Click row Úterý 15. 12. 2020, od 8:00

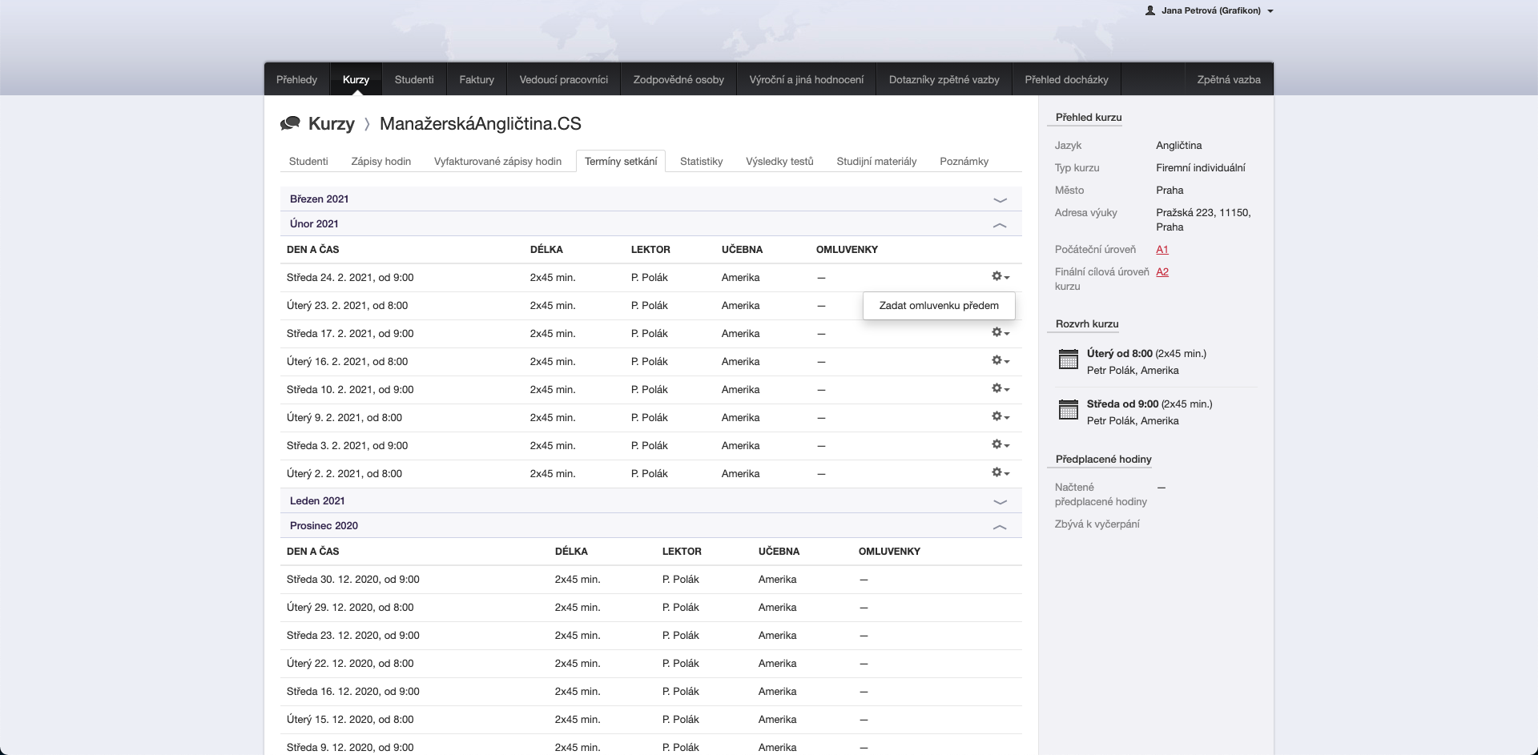[650, 719]
